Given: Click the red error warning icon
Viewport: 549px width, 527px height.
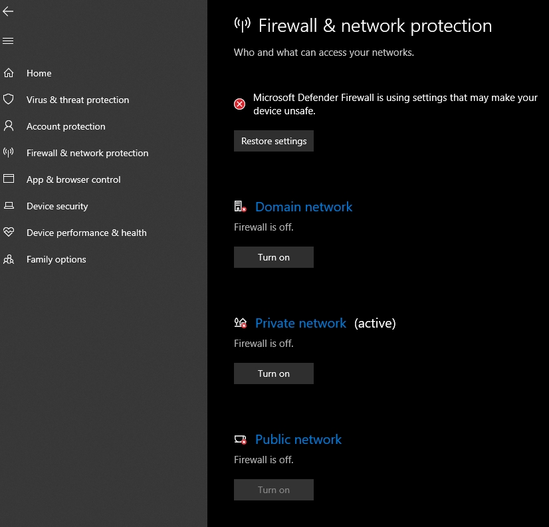Looking at the screenshot, I should (x=240, y=104).
